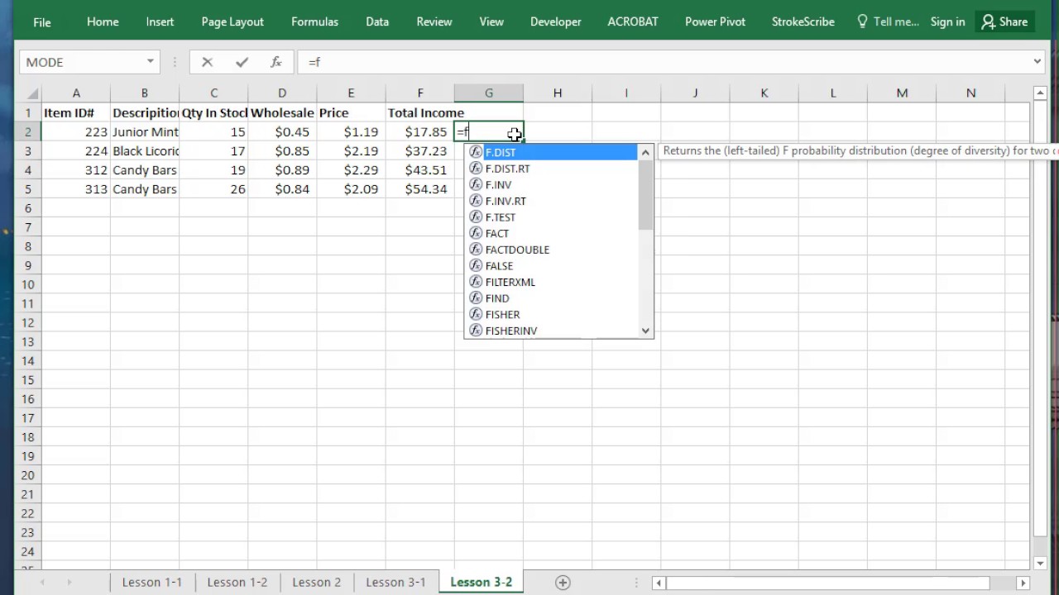Click the horizontal scrollbar left arrow
1059x595 pixels.
tap(659, 583)
